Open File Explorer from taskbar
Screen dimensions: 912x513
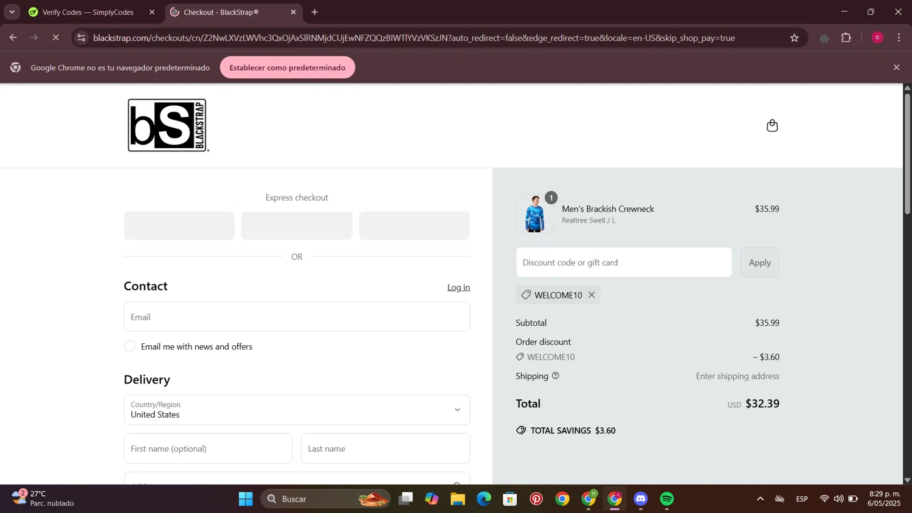458,499
